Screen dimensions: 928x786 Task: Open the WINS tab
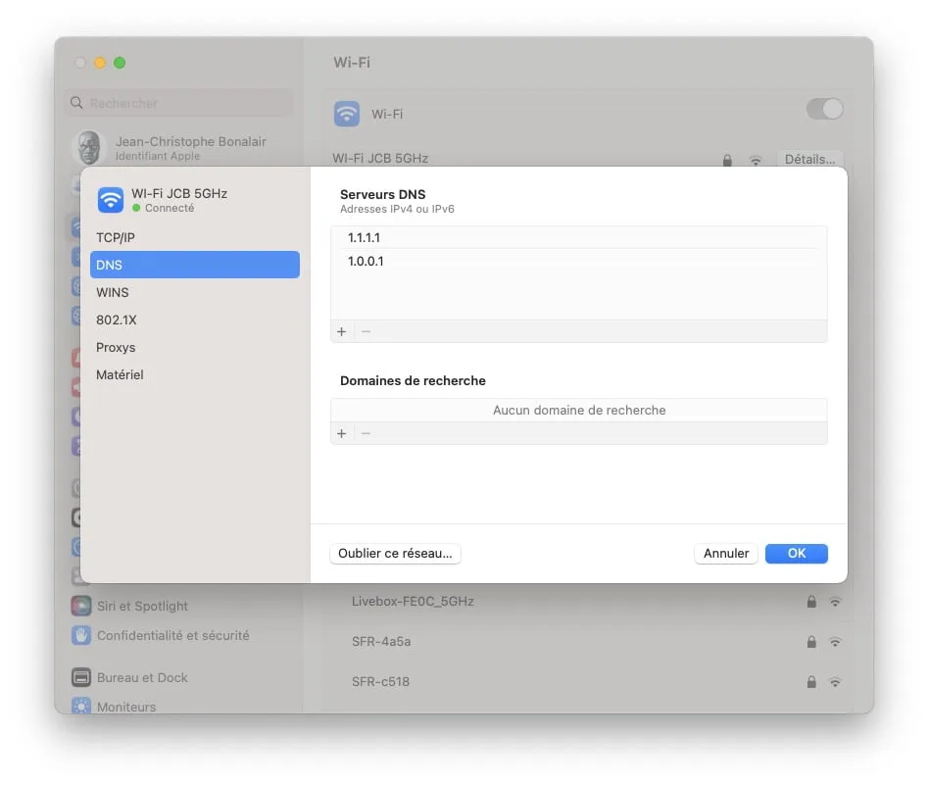point(195,292)
